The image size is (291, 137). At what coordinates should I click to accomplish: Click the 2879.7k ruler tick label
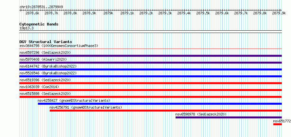click(241, 13)
